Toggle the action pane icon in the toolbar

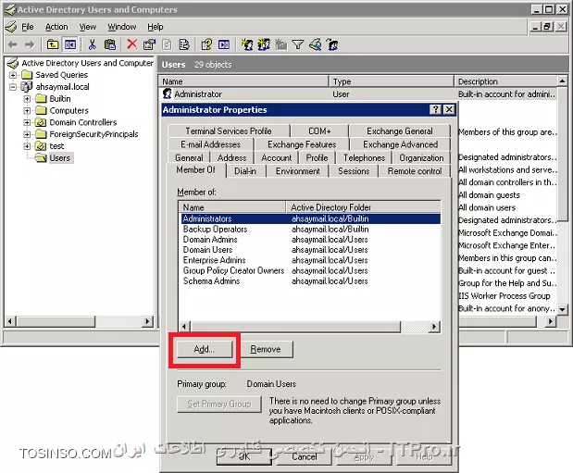[224, 45]
